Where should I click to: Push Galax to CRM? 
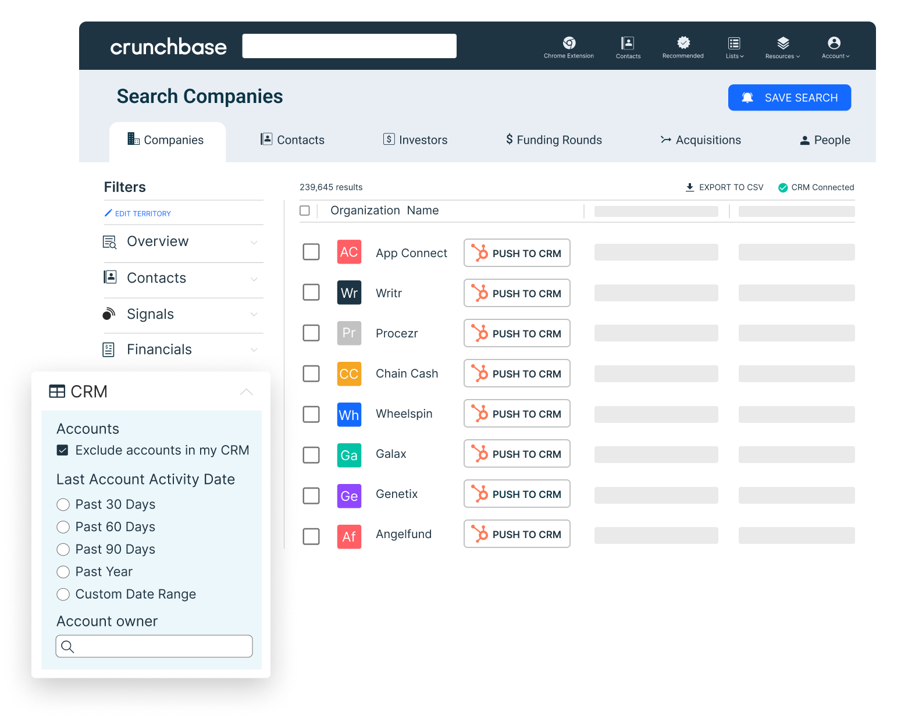[x=517, y=454]
